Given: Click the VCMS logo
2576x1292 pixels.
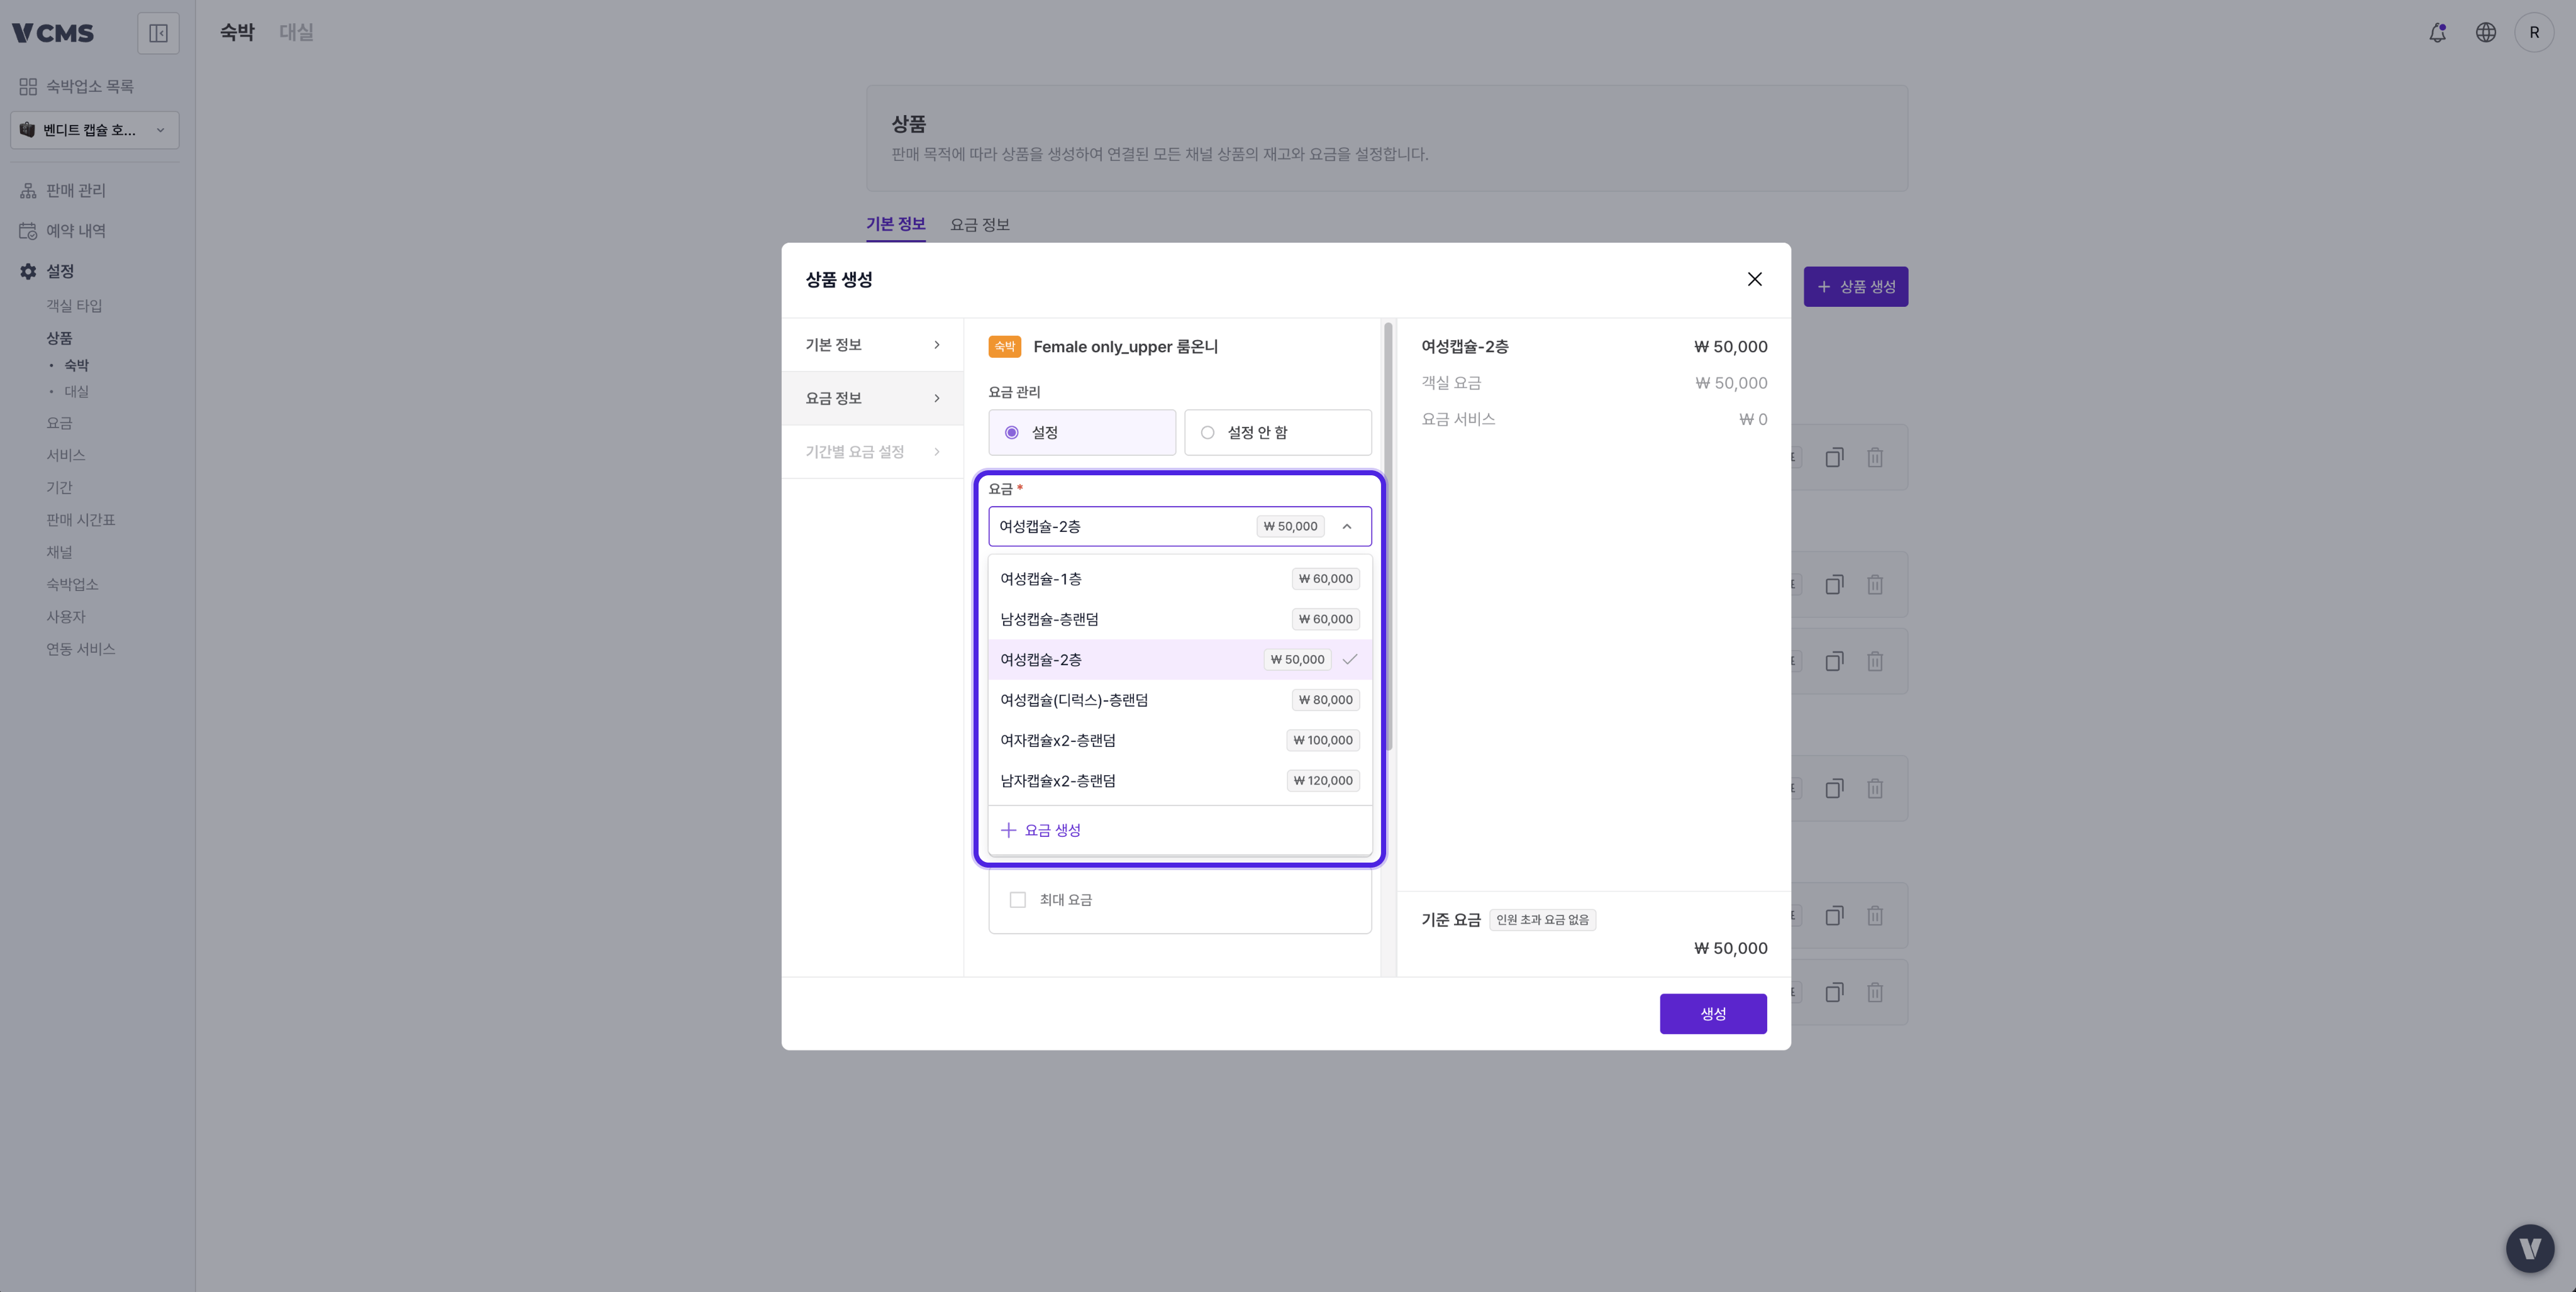Looking at the screenshot, I should pyautogui.click(x=53, y=33).
